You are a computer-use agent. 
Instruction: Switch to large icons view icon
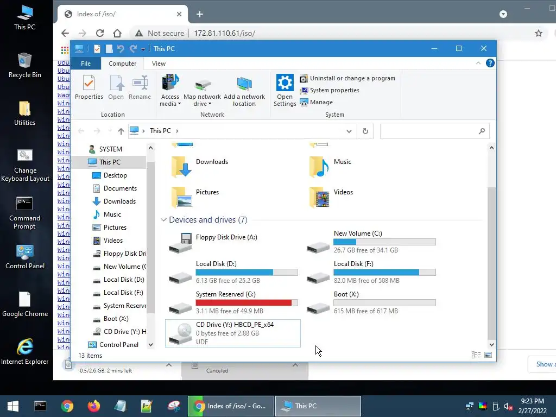(488, 355)
